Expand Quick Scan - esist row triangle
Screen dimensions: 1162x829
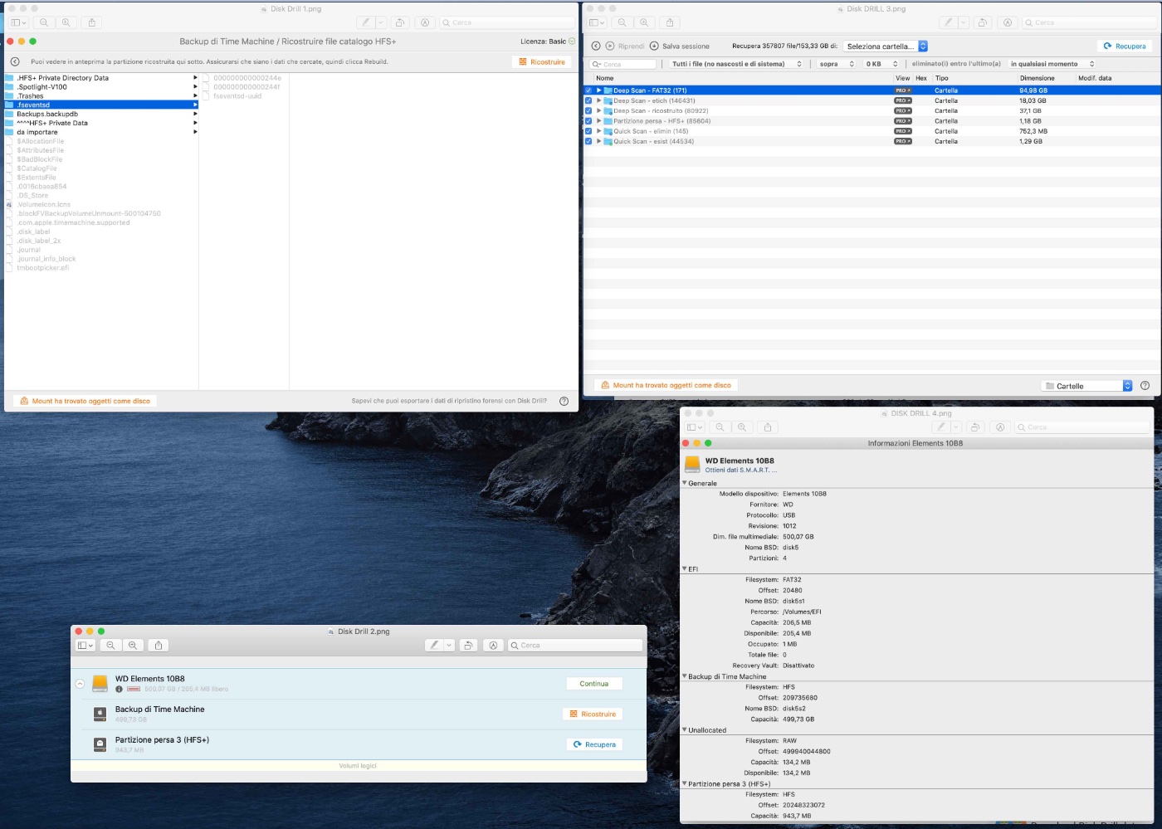click(598, 141)
